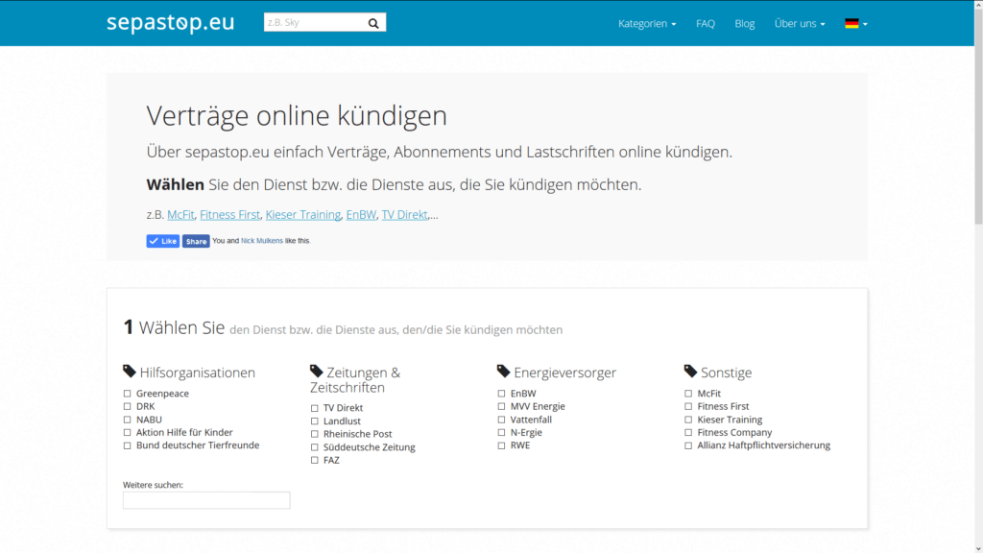Go to the Blog page

(x=745, y=24)
